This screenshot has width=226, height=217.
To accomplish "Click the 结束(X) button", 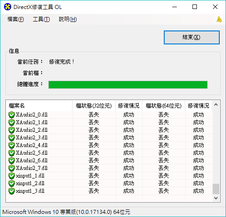I will click(192, 37).
